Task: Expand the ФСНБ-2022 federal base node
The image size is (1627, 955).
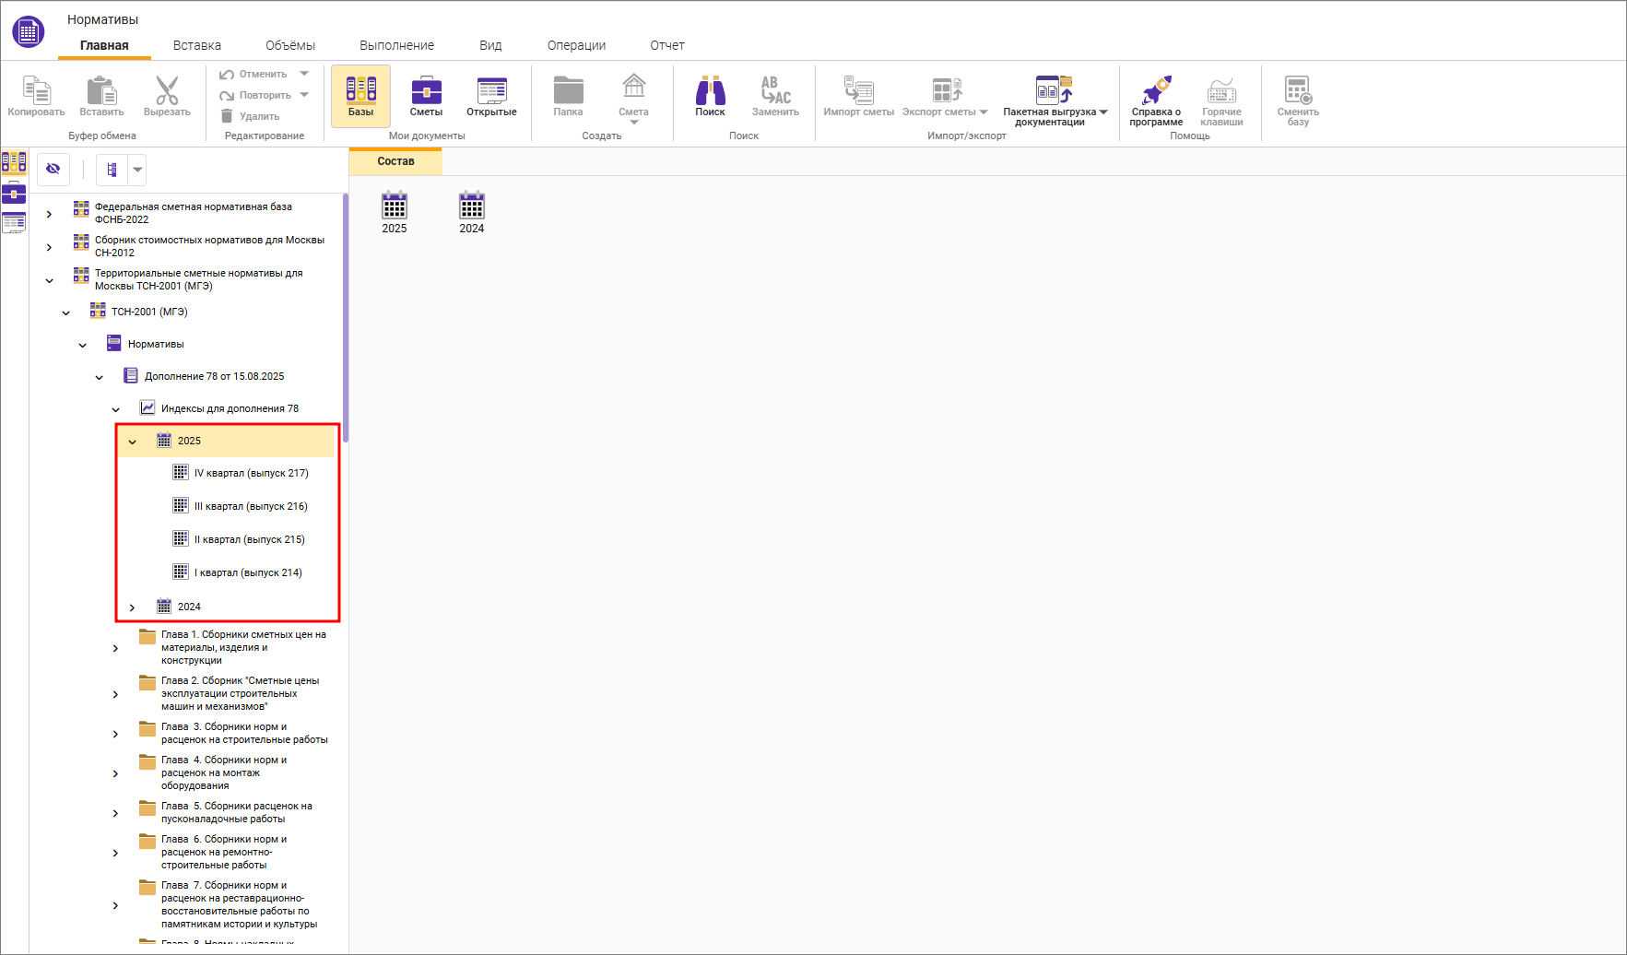Action: coord(50,214)
